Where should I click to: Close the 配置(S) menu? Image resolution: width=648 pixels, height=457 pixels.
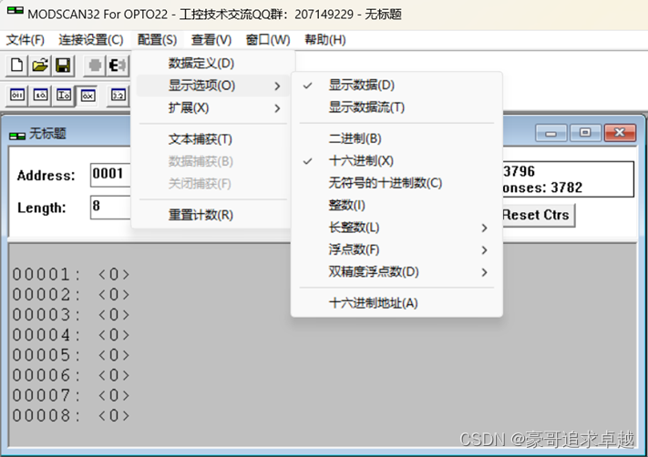pyautogui.click(x=157, y=40)
